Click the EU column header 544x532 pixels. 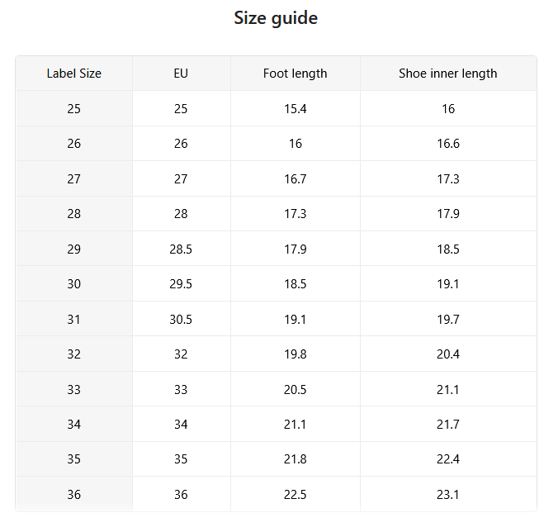click(181, 74)
